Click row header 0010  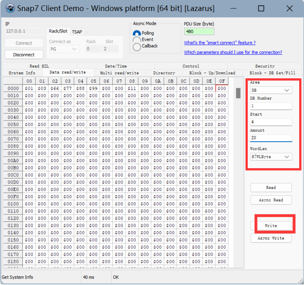(x=13, y=96)
